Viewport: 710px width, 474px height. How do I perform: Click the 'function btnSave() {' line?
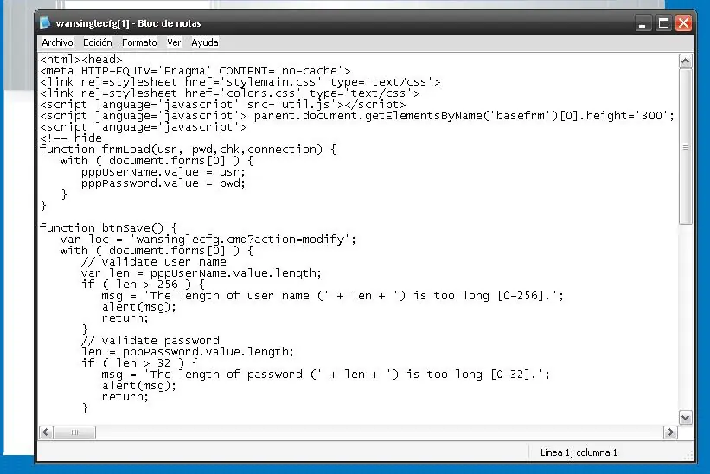(x=108, y=228)
